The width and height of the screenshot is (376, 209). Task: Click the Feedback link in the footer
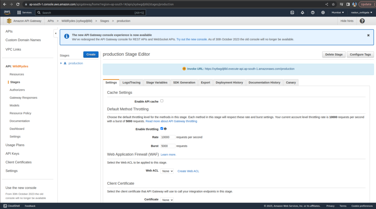(x=30, y=206)
